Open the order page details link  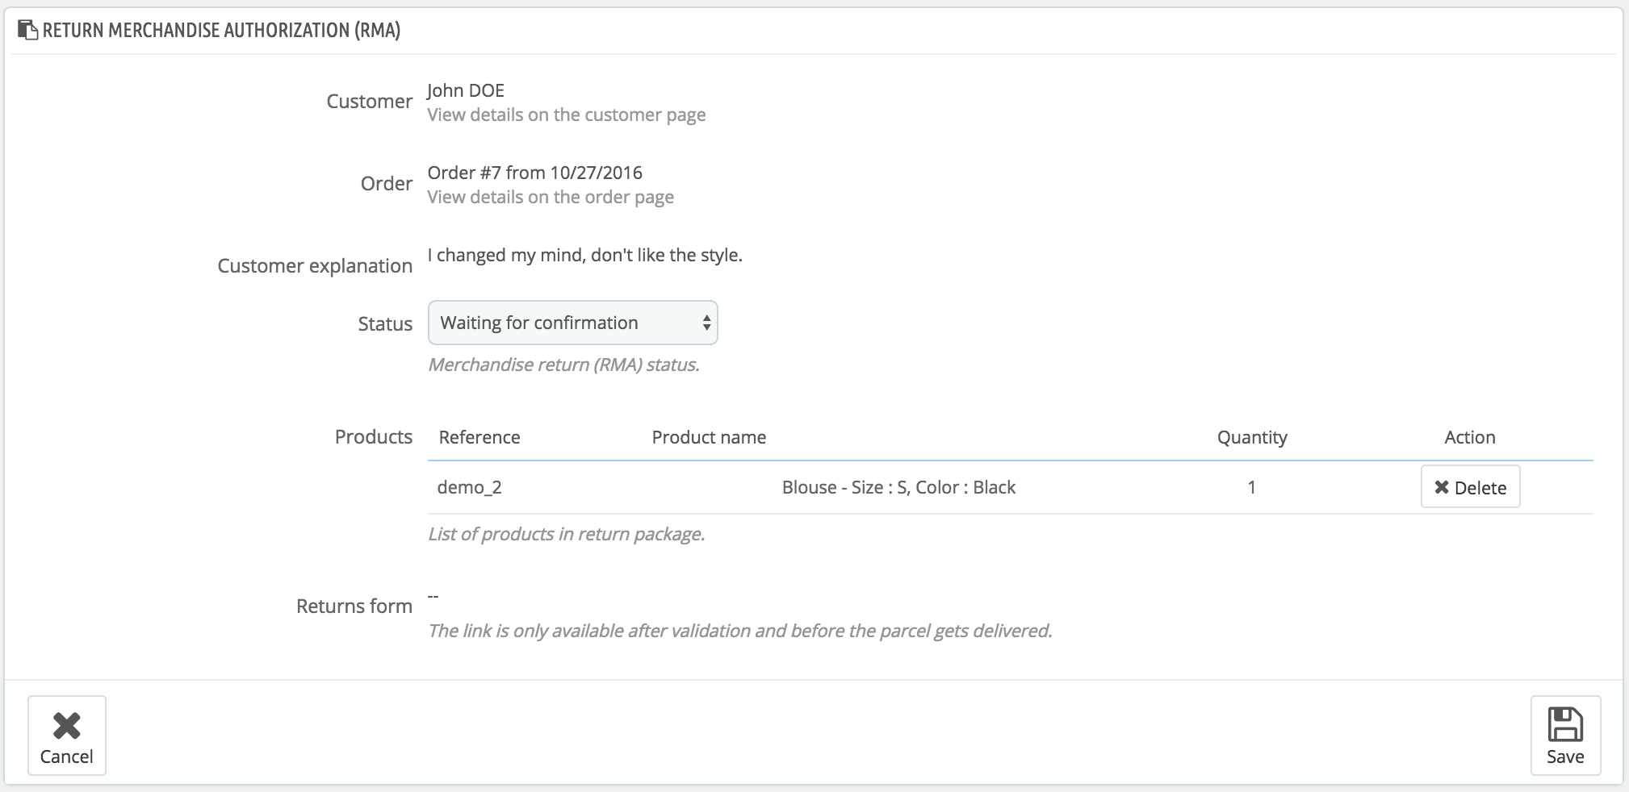tap(550, 197)
